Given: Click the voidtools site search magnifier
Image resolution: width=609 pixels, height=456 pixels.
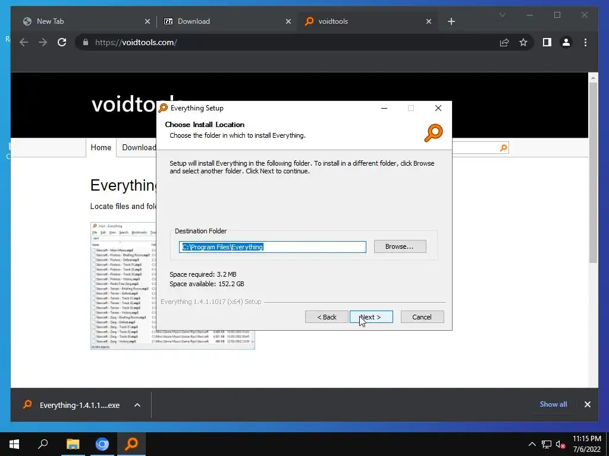Looking at the screenshot, I should (x=504, y=148).
